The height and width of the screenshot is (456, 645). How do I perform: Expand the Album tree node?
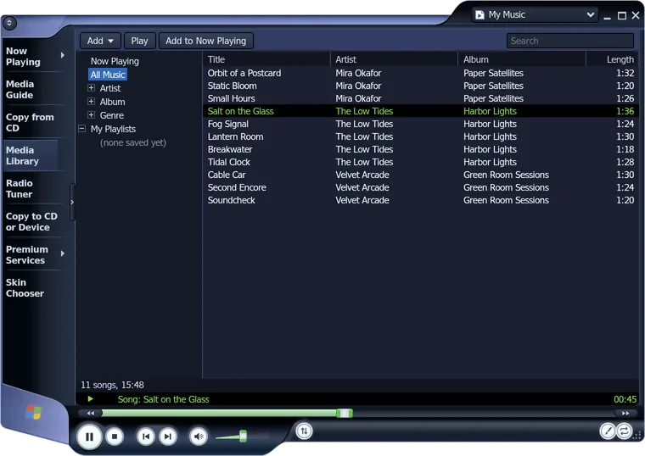[92, 102]
